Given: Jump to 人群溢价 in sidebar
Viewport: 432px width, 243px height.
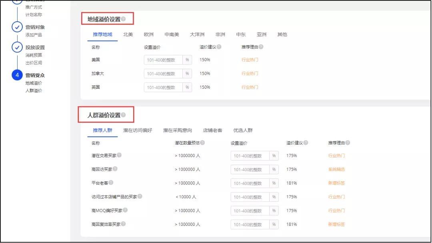Looking at the screenshot, I should (x=34, y=91).
